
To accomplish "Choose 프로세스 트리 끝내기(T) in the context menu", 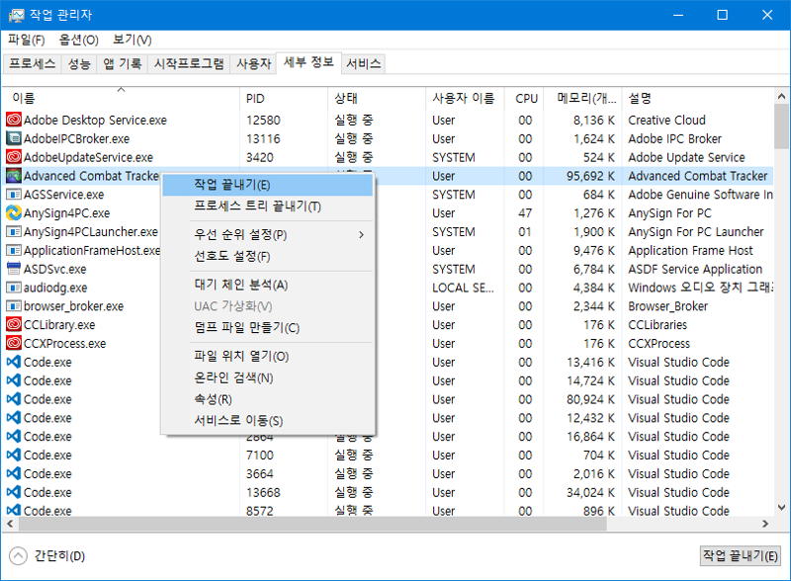I will [268, 207].
